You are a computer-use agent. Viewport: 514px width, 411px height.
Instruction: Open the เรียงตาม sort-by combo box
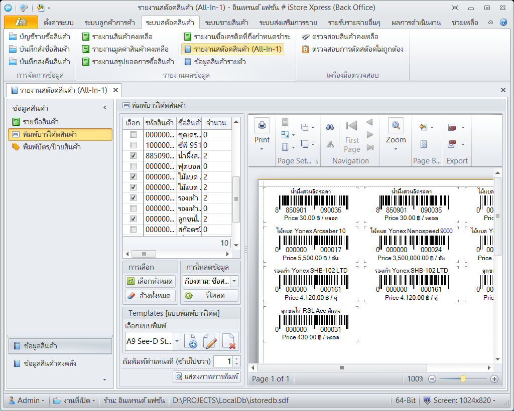tap(210, 281)
